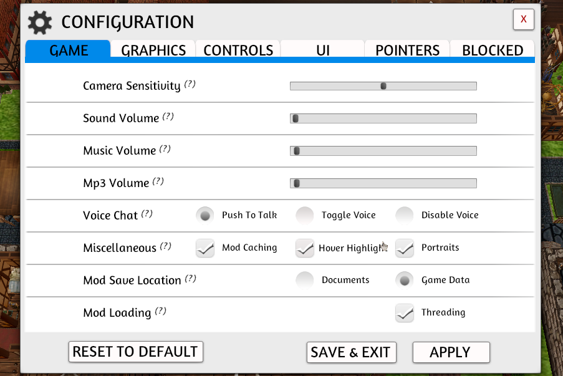Select the Disable Voice radio button
The height and width of the screenshot is (376, 563).
(405, 215)
